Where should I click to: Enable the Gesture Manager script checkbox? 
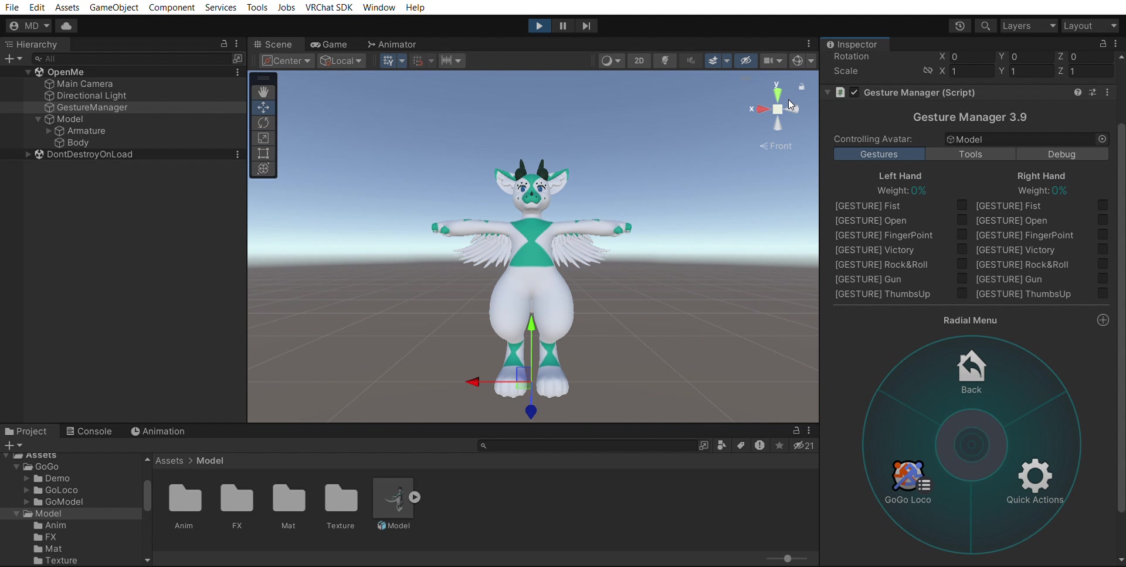pos(854,93)
